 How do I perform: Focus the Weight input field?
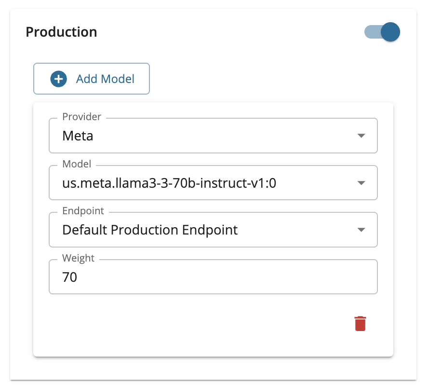(214, 276)
